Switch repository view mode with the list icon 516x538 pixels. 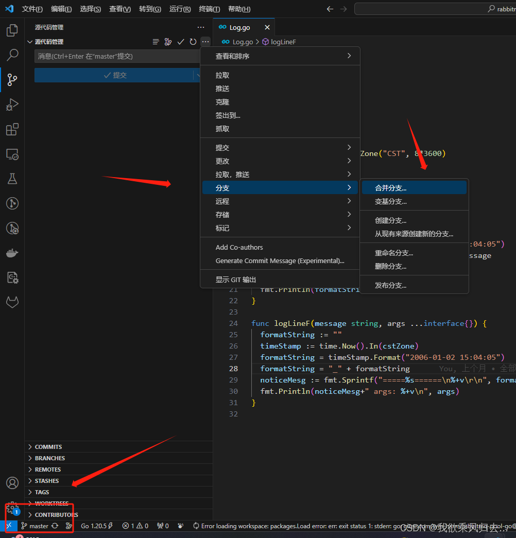click(156, 42)
